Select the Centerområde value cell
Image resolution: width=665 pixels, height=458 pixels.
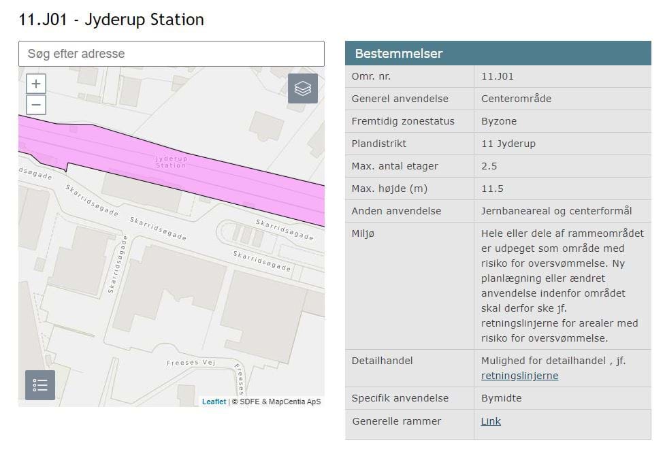pos(516,99)
